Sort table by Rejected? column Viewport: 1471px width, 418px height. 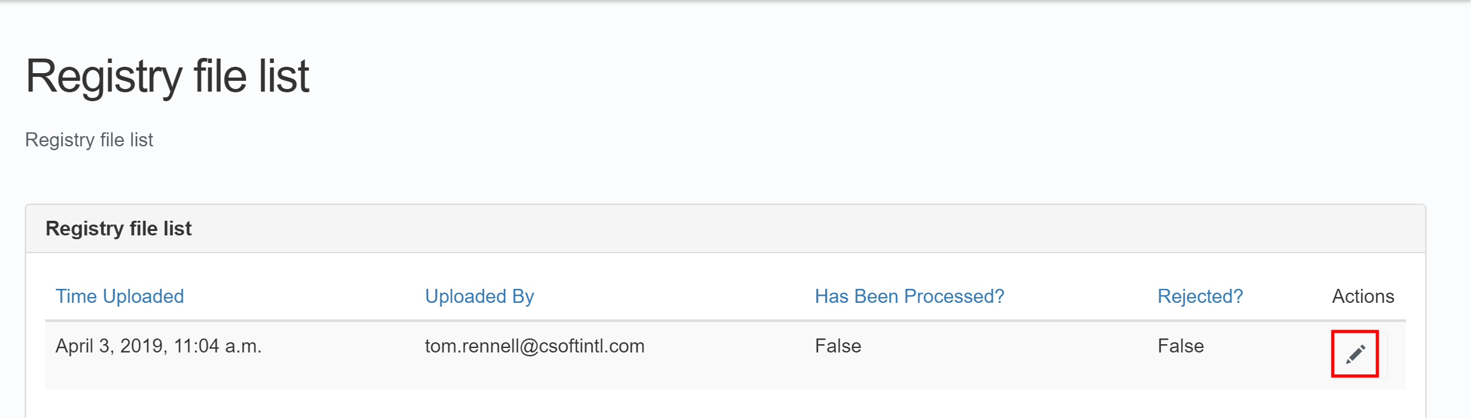pyautogui.click(x=1200, y=296)
